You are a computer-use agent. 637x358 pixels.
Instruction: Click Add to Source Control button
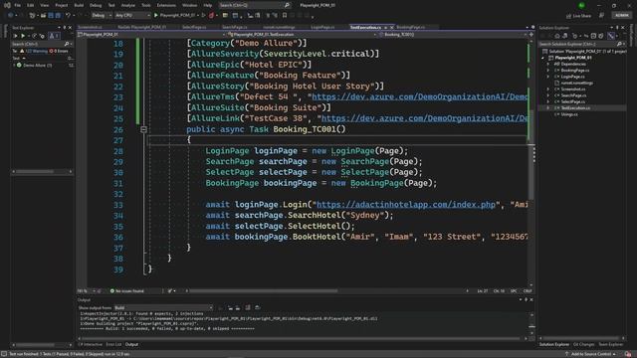tap(590, 354)
